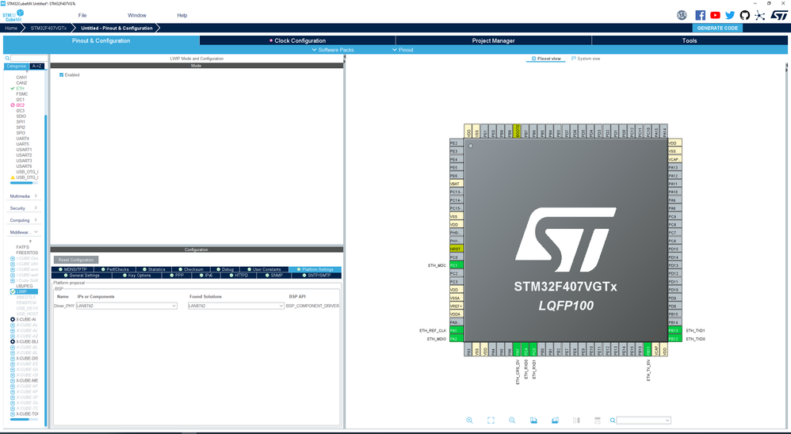Select FATFS in middleware list
This screenshot has height=434, width=791.
click(x=23, y=248)
